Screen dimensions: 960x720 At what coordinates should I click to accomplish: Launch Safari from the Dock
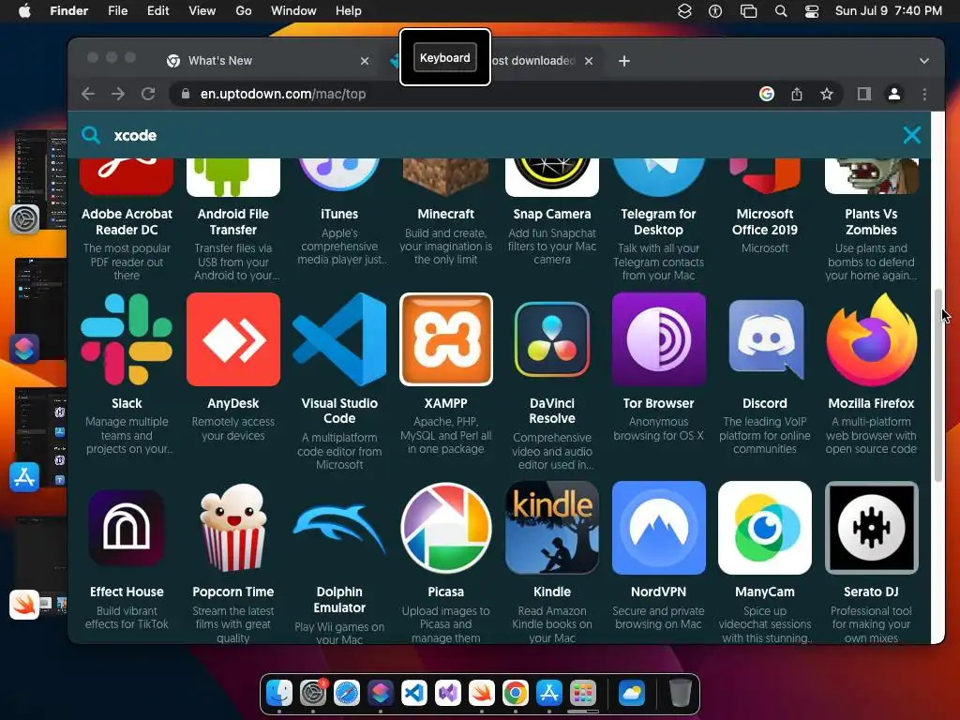347,693
